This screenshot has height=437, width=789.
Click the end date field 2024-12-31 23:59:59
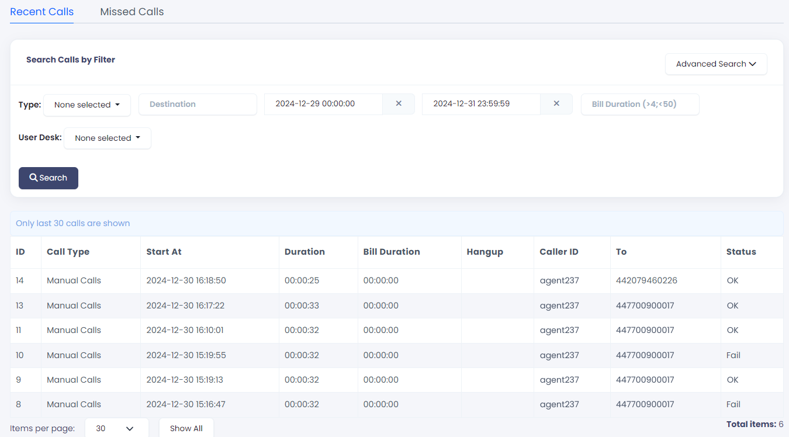click(481, 103)
